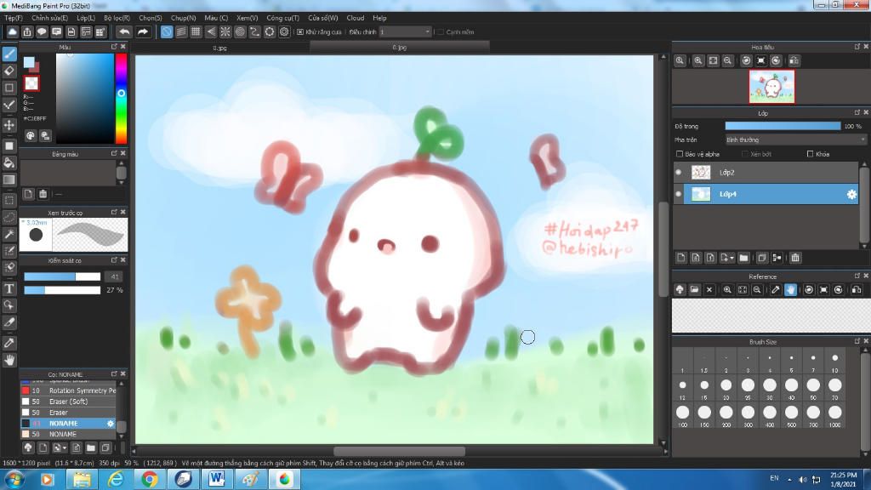Delete the layer with the trash icon

[795, 258]
